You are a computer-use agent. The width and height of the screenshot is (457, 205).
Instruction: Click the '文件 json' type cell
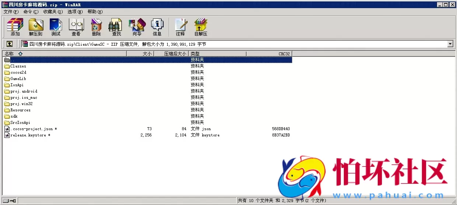tap(201, 129)
